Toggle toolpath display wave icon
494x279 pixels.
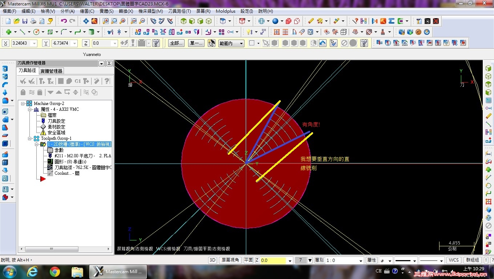coord(32,92)
